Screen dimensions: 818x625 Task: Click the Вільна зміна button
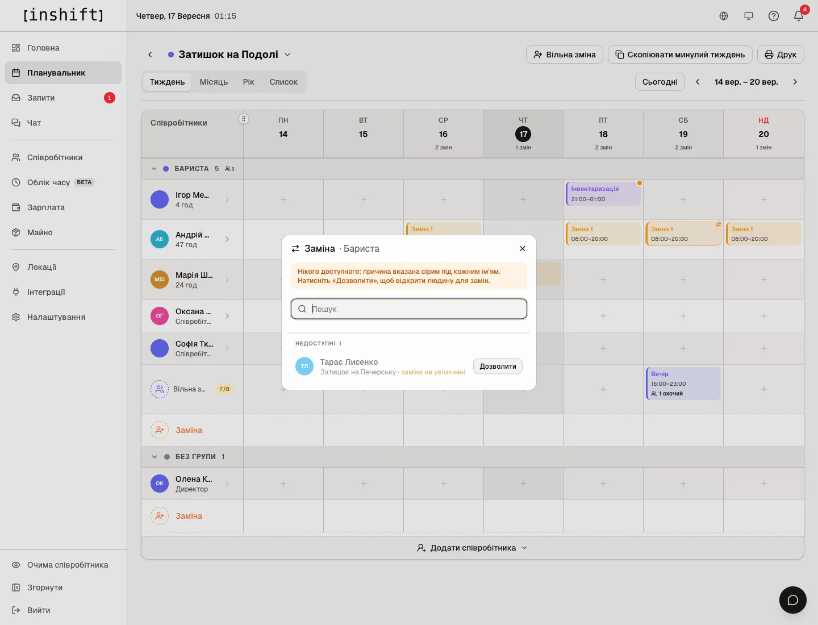(x=565, y=55)
